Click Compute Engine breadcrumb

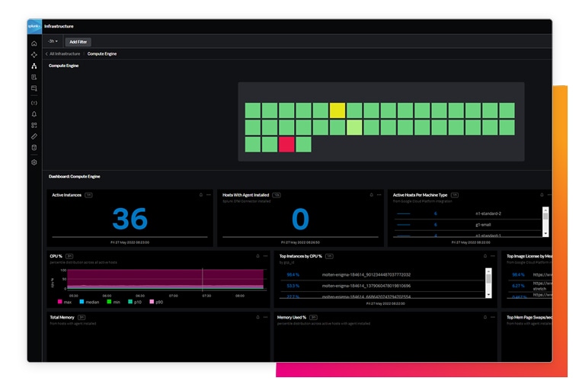tap(102, 54)
